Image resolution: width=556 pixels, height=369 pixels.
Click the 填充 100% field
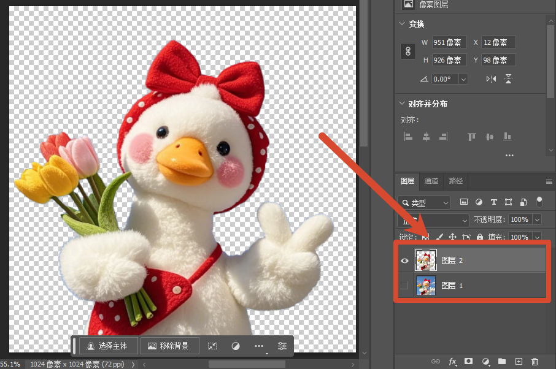click(520, 237)
